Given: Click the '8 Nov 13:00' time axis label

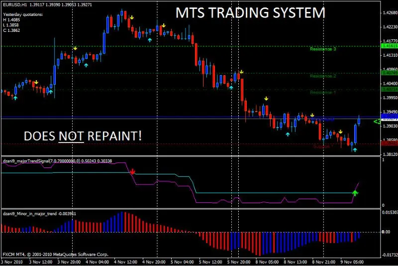Looking at the screenshot, I should (296, 262).
